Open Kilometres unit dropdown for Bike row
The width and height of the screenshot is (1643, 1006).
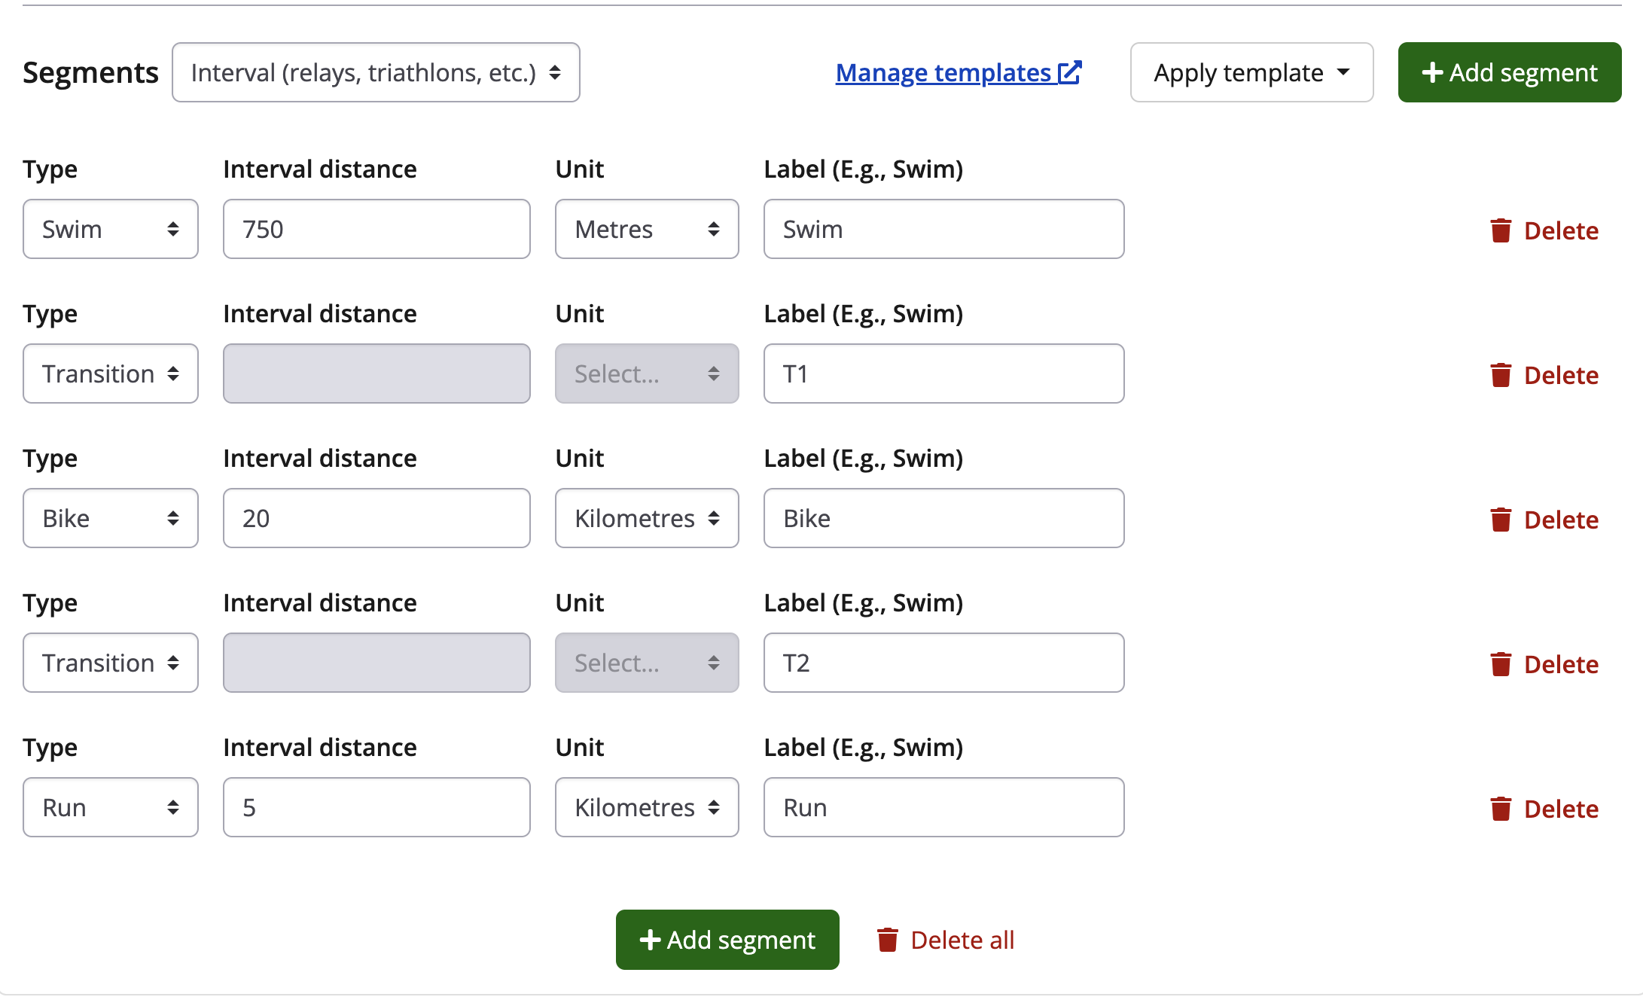647,518
